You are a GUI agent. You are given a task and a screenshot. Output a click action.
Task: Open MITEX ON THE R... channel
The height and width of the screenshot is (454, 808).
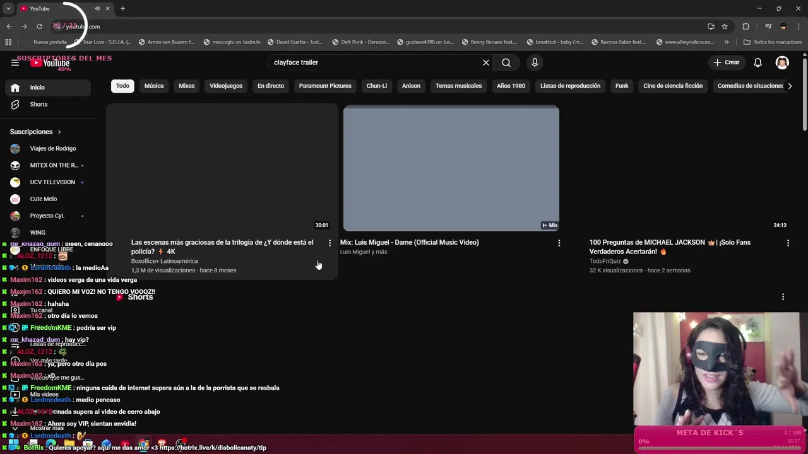(48, 165)
